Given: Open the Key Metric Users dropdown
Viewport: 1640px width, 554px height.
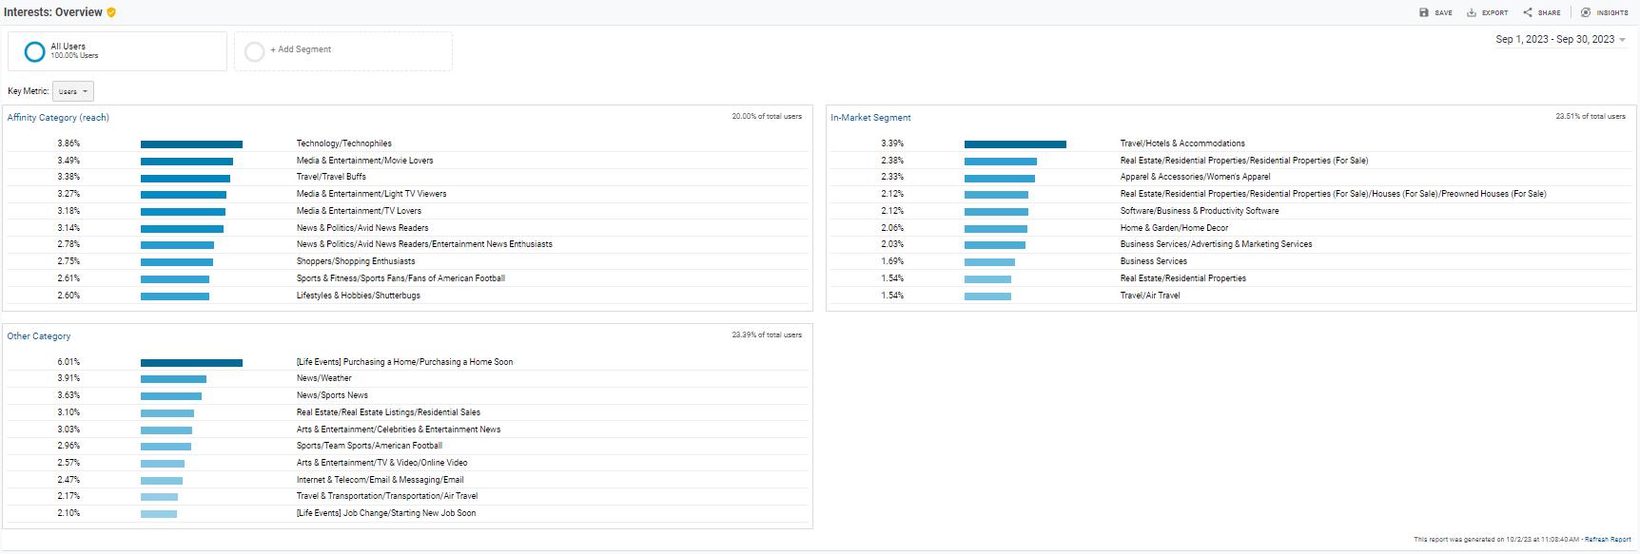Looking at the screenshot, I should pos(73,91).
